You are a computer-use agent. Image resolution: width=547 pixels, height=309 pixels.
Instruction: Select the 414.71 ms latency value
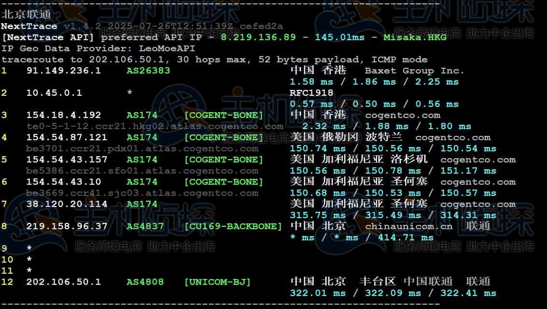406,238
